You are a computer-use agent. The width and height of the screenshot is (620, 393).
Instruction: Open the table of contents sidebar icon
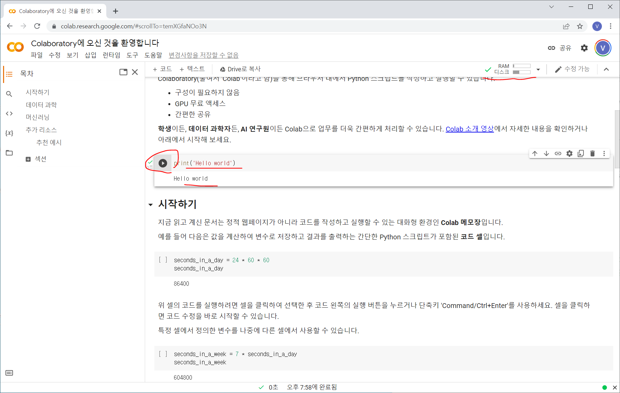[9, 74]
